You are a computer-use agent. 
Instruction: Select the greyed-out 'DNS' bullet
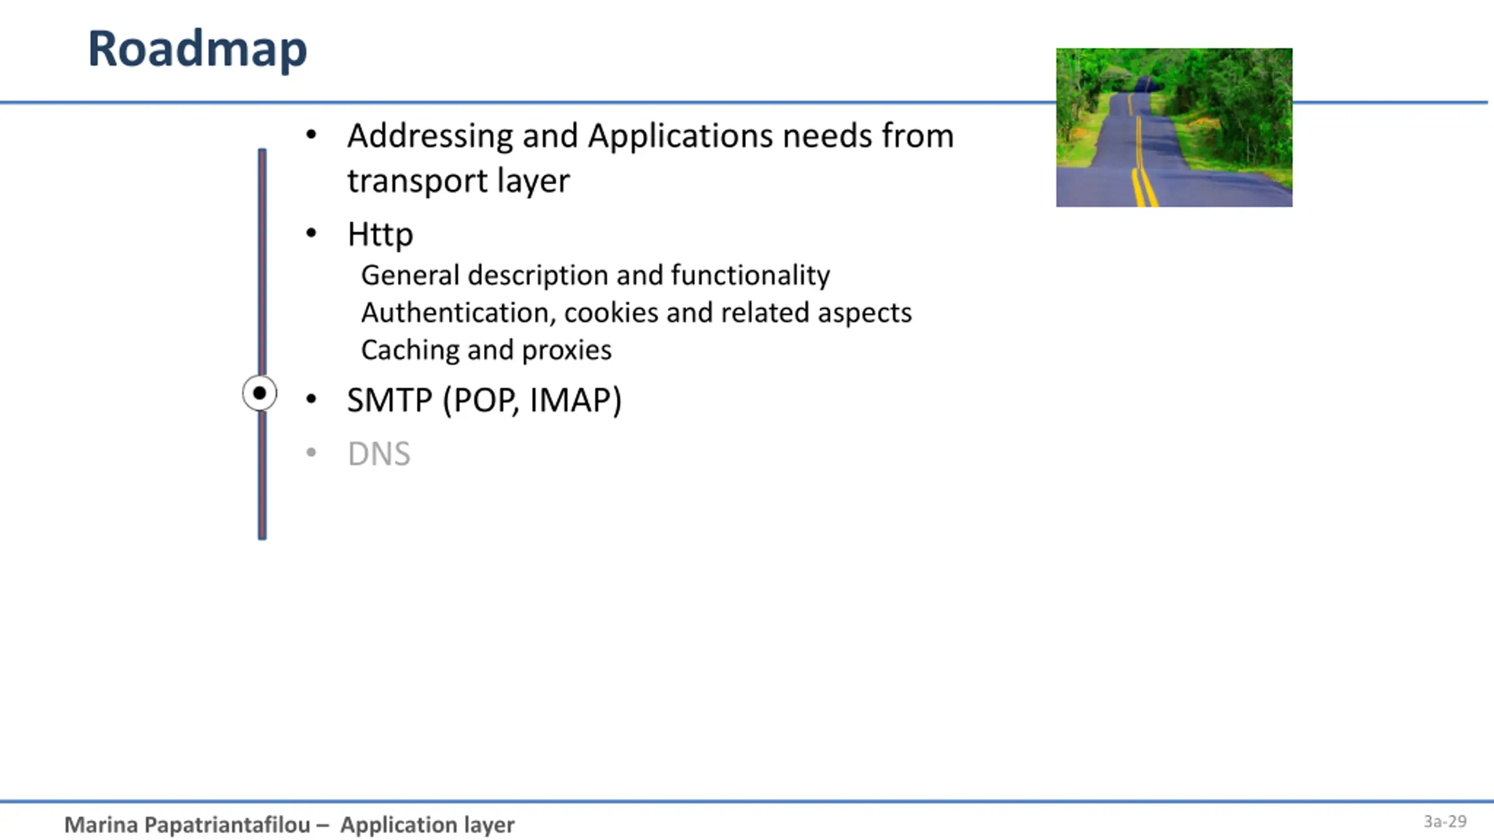[379, 454]
